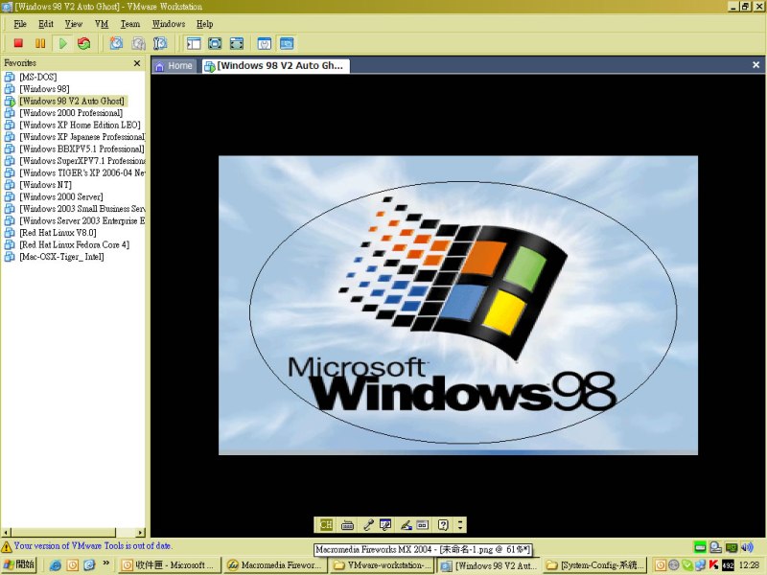Select the Windows 98 V2 Auto Ghost tab
The width and height of the screenshot is (767, 575).
(x=276, y=66)
